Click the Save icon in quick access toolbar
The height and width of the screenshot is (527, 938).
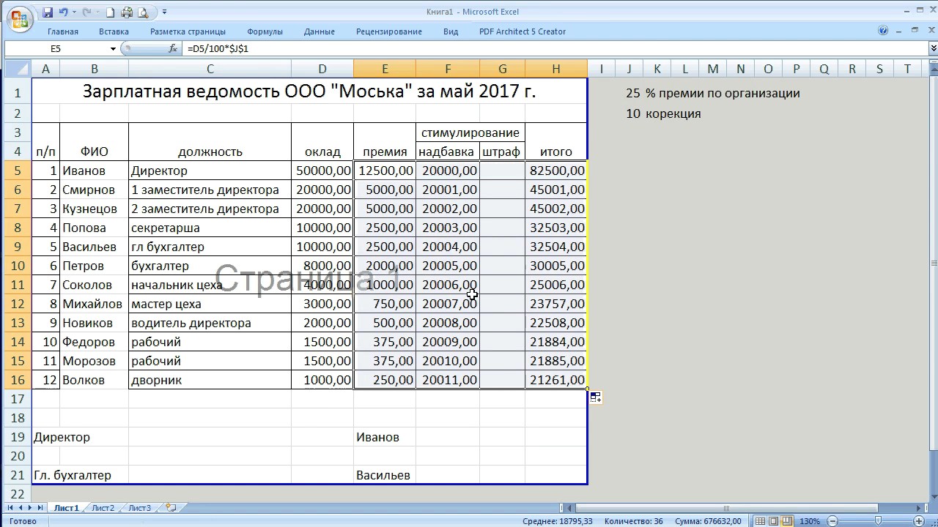click(48, 12)
